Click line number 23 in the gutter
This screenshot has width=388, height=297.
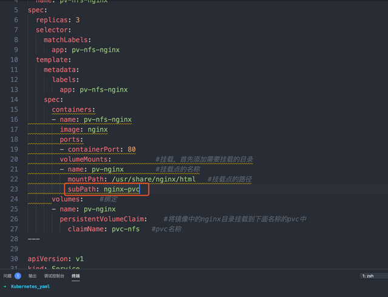(14, 189)
